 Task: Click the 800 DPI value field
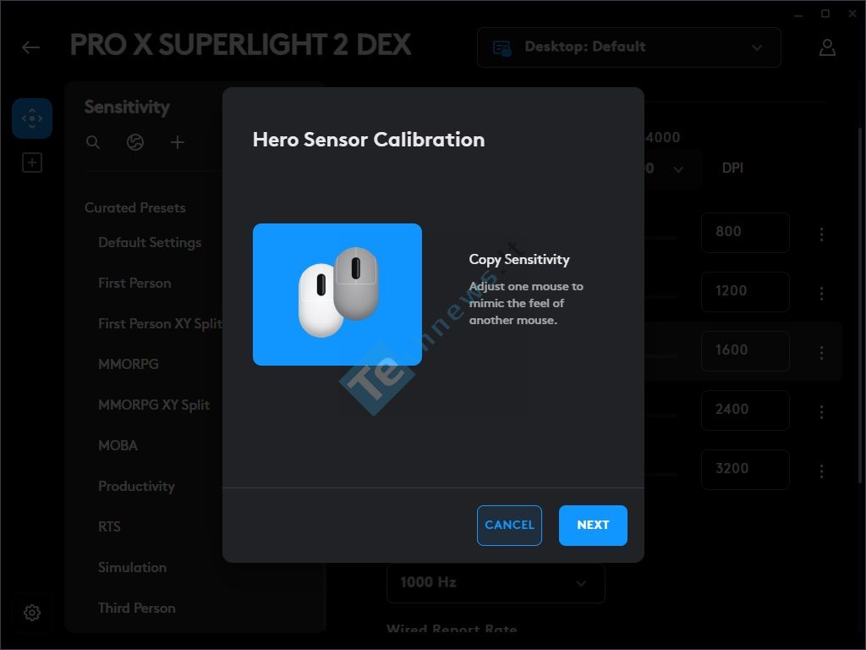click(745, 233)
